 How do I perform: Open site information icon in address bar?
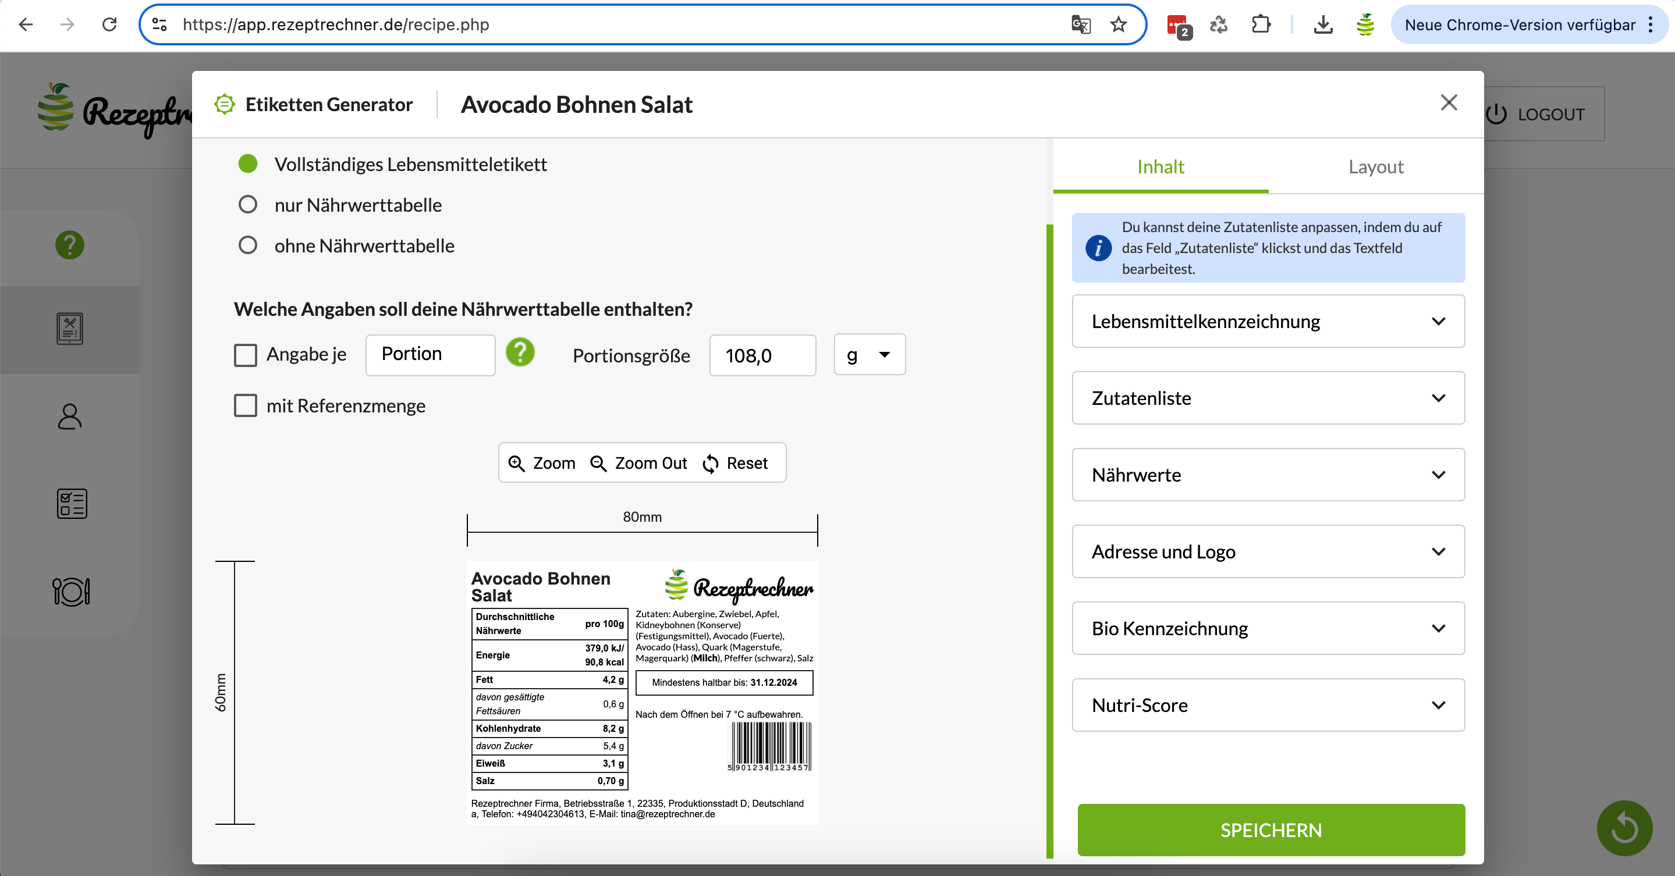click(x=160, y=24)
